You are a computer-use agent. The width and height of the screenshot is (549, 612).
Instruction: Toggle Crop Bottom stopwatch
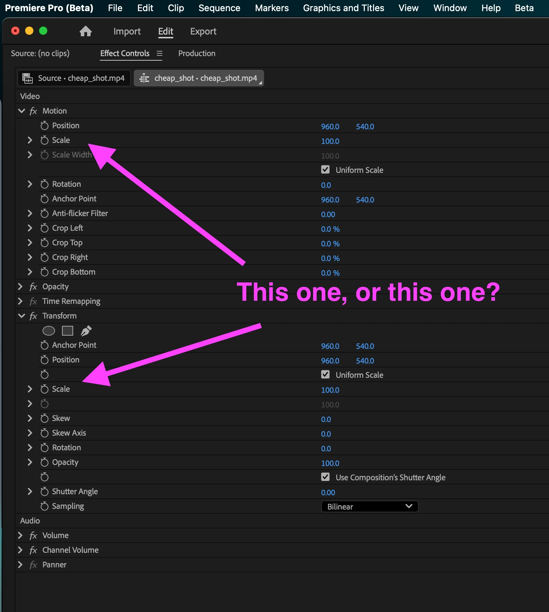click(44, 272)
